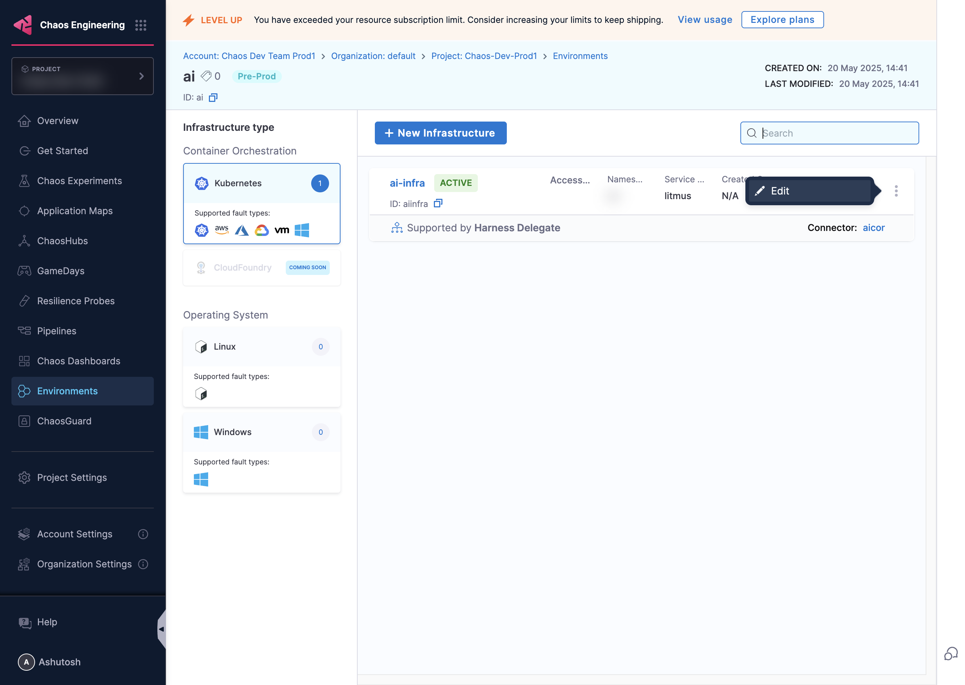Show Organization Settings info icon
Screen dimensions: 965x685
[143, 564]
